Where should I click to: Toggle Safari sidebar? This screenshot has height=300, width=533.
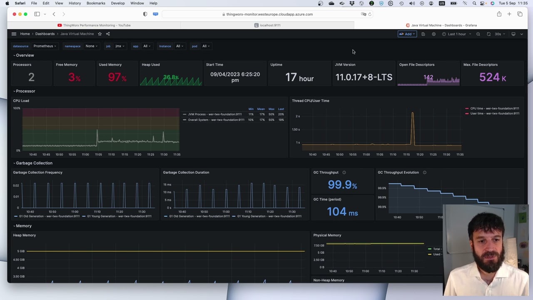coord(37,14)
